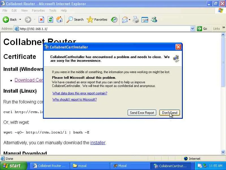Click the tray safely remove hardware icon
The image size is (226, 170).
point(205,166)
